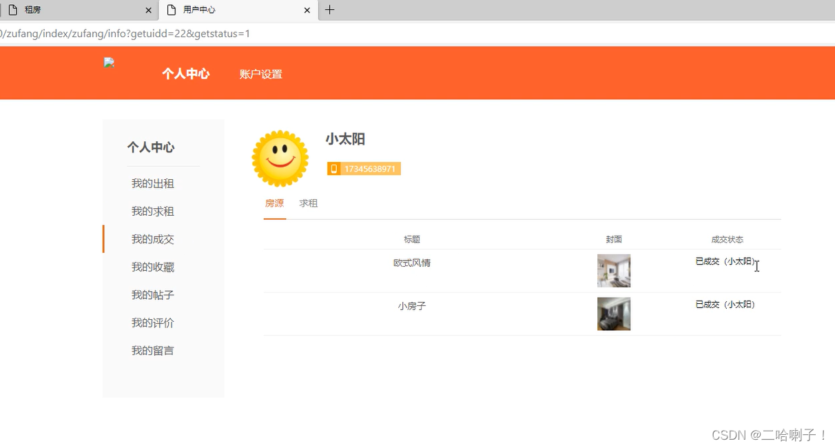Viewport: 835px width, 448px height.
Task: Open 我的评价 from the sidebar
Action: point(152,322)
